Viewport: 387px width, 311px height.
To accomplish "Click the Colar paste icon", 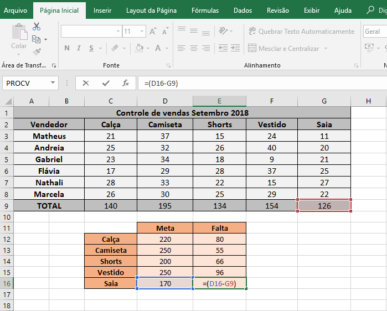I will tap(19, 36).
